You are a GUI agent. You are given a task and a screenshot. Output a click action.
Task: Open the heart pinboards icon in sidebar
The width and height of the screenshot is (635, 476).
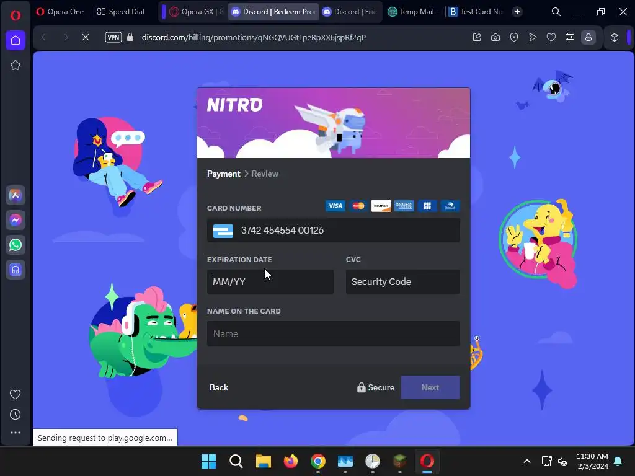click(x=16, y=394)
